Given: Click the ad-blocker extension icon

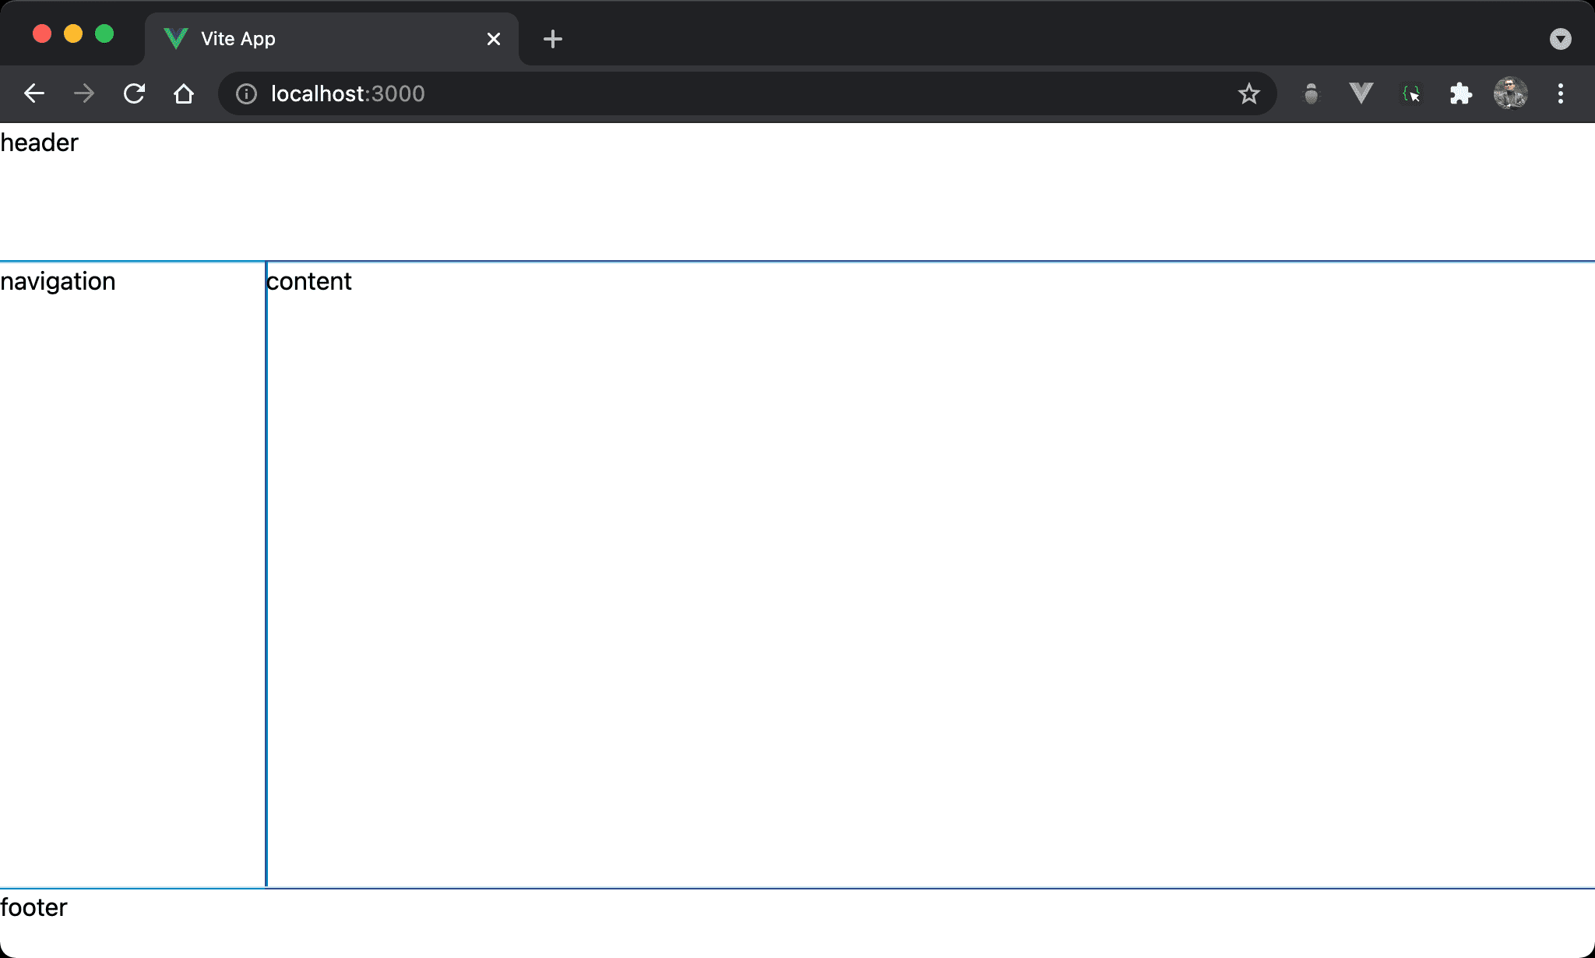Looking at the screenshot, I should pos(1312,94).
